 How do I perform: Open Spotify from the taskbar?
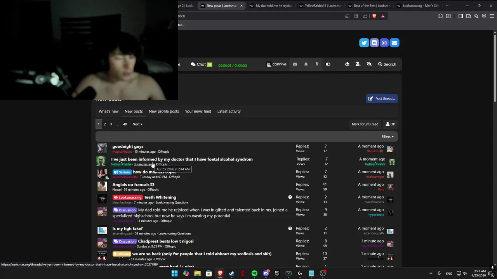pos(254,273)
